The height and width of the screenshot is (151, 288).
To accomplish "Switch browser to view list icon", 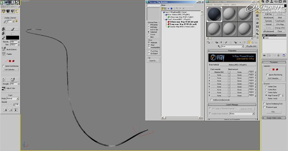I will 163,8.
